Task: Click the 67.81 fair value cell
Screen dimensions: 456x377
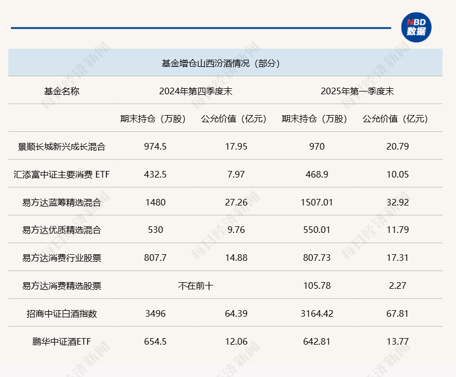Action: tap(397, 313)
